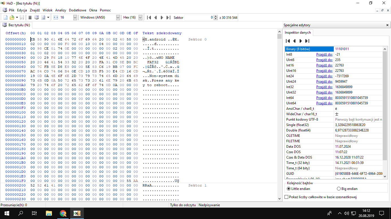Open the bytes per row dropdown showing 16

coord(75,17)
